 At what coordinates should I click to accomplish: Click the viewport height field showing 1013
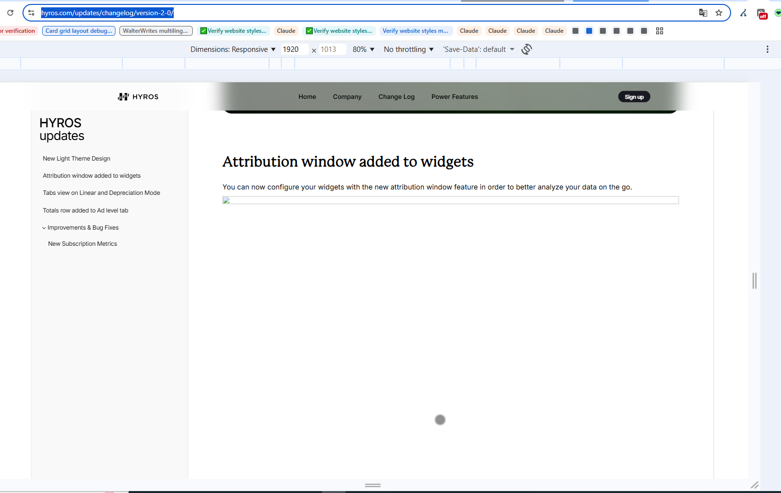[332, 49]
